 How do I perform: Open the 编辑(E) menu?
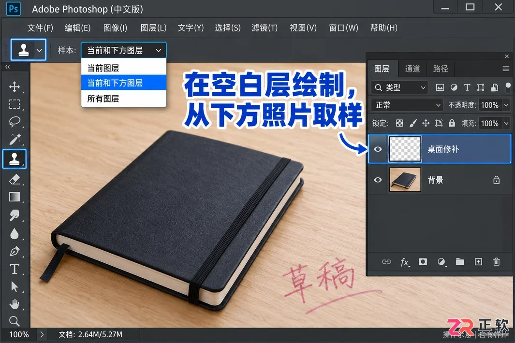pyautogui.click(x=77, y=28)
